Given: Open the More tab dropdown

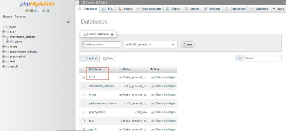Looking at the screenshot, I should (x=278, y=9).
